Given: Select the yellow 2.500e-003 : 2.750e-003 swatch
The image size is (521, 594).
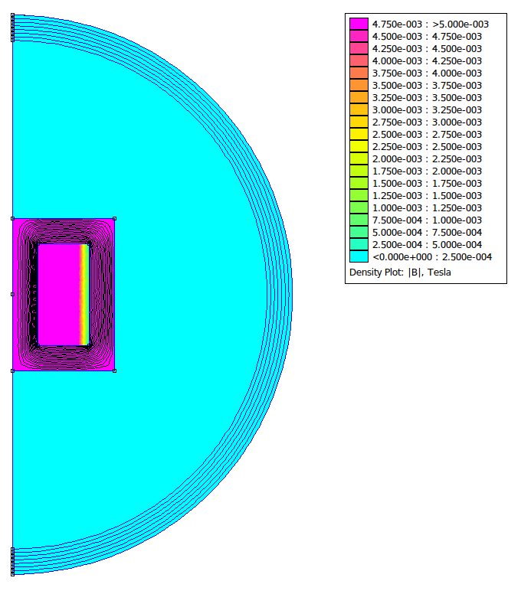Looking at the screenshot, I should click(x=359, y=134).
